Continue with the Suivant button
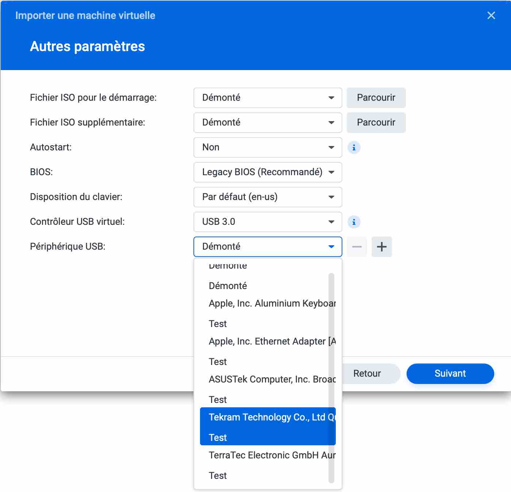 click(450, 373)
